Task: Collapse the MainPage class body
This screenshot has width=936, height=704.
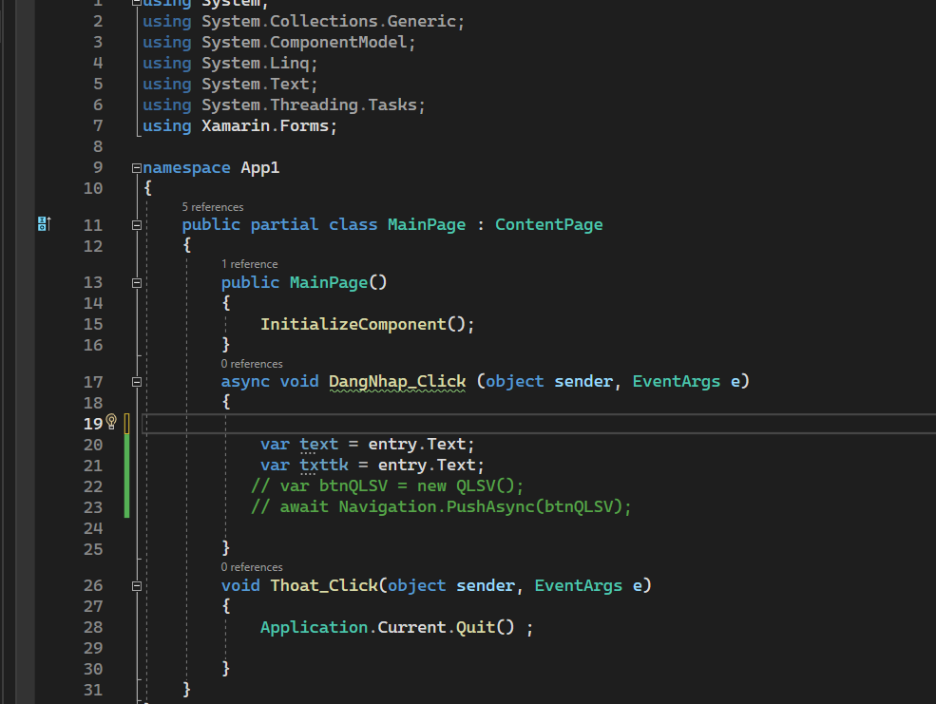Action: (x=136, y=224)
